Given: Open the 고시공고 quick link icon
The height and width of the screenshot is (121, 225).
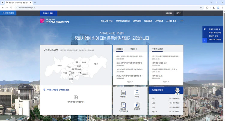Looking at the screenshot, I should pos(137,106).
